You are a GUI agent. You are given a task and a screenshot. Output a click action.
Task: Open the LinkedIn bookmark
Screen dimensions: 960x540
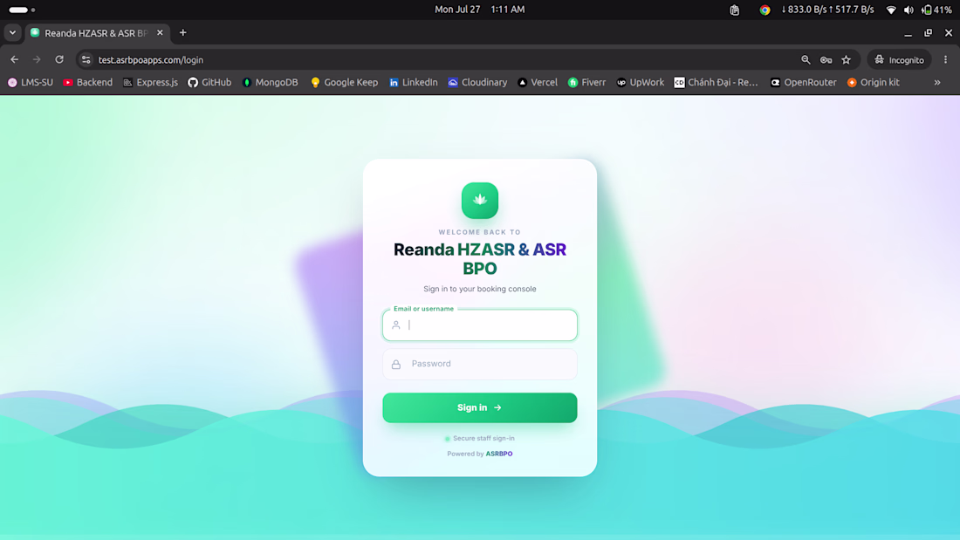click(x=414, y=82)
